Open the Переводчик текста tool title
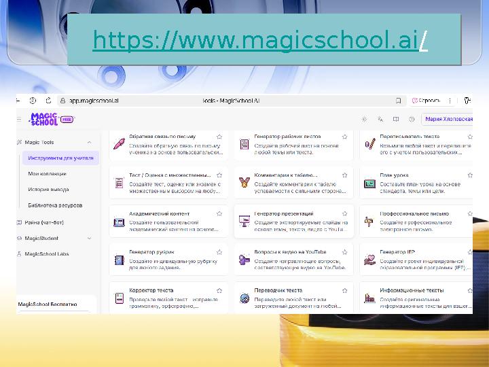489x367 pixels. [x=278, y=290]
